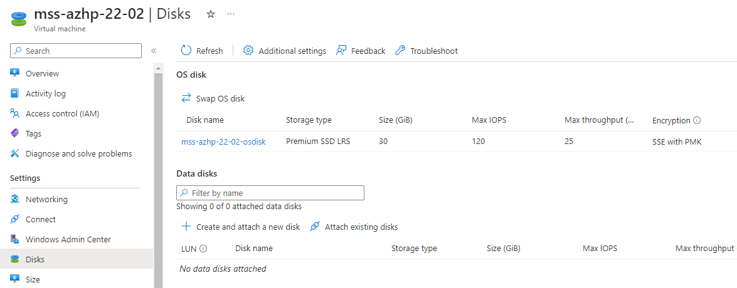This screenshot has height=288, width=737.
Task: Click the Encryption info icon
Action: point(697,121)
